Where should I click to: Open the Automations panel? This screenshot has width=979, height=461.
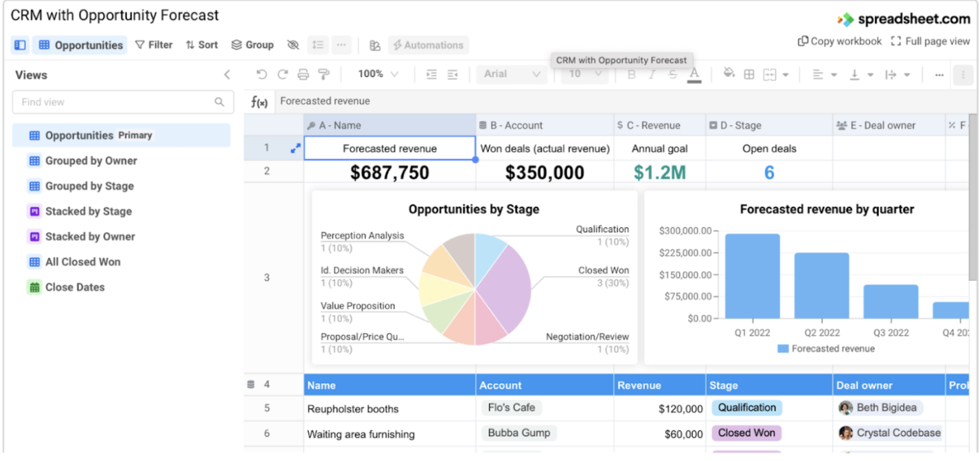(428, 45)
